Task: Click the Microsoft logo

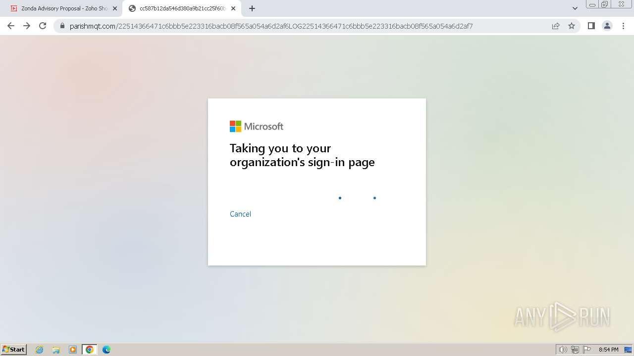Action: click(x=257, y=127)
